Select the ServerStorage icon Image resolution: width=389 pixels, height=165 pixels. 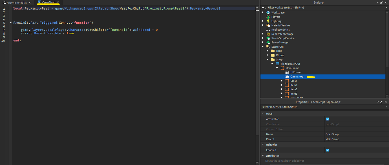click(x=268, y=42)
